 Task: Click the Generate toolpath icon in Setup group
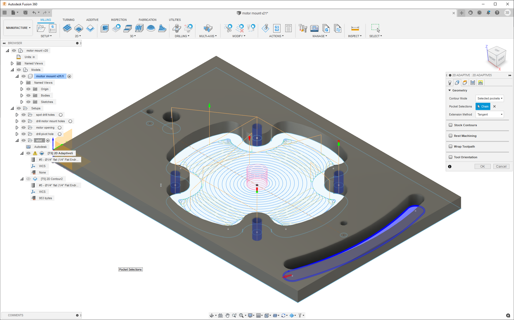click(x=52, y=28)
